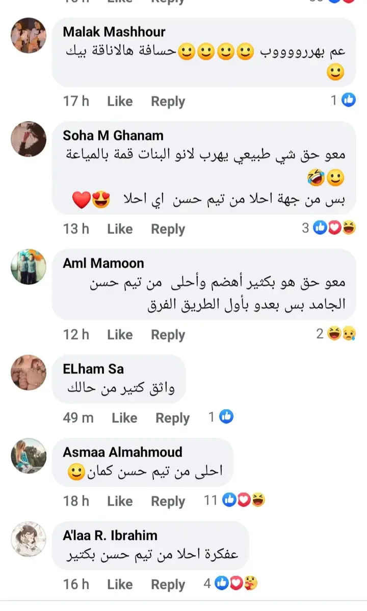Open A'laa R. Ibrahim's avatar
The height and width of the screenshot is (611, 367).
point(29,539)
